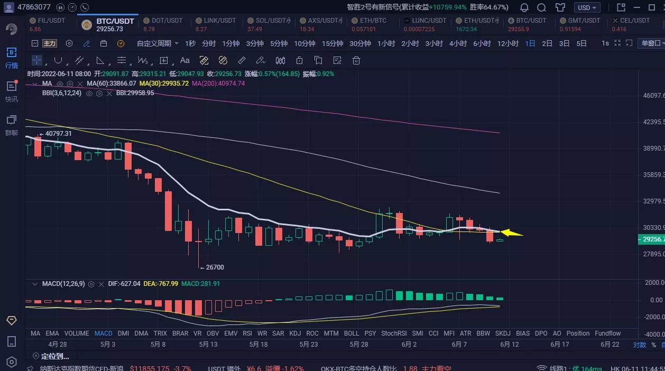Image resolution: width=665 pixels, height=371 pixels.
Task: Select the 5日 timeframe
Action: (581, 43)
